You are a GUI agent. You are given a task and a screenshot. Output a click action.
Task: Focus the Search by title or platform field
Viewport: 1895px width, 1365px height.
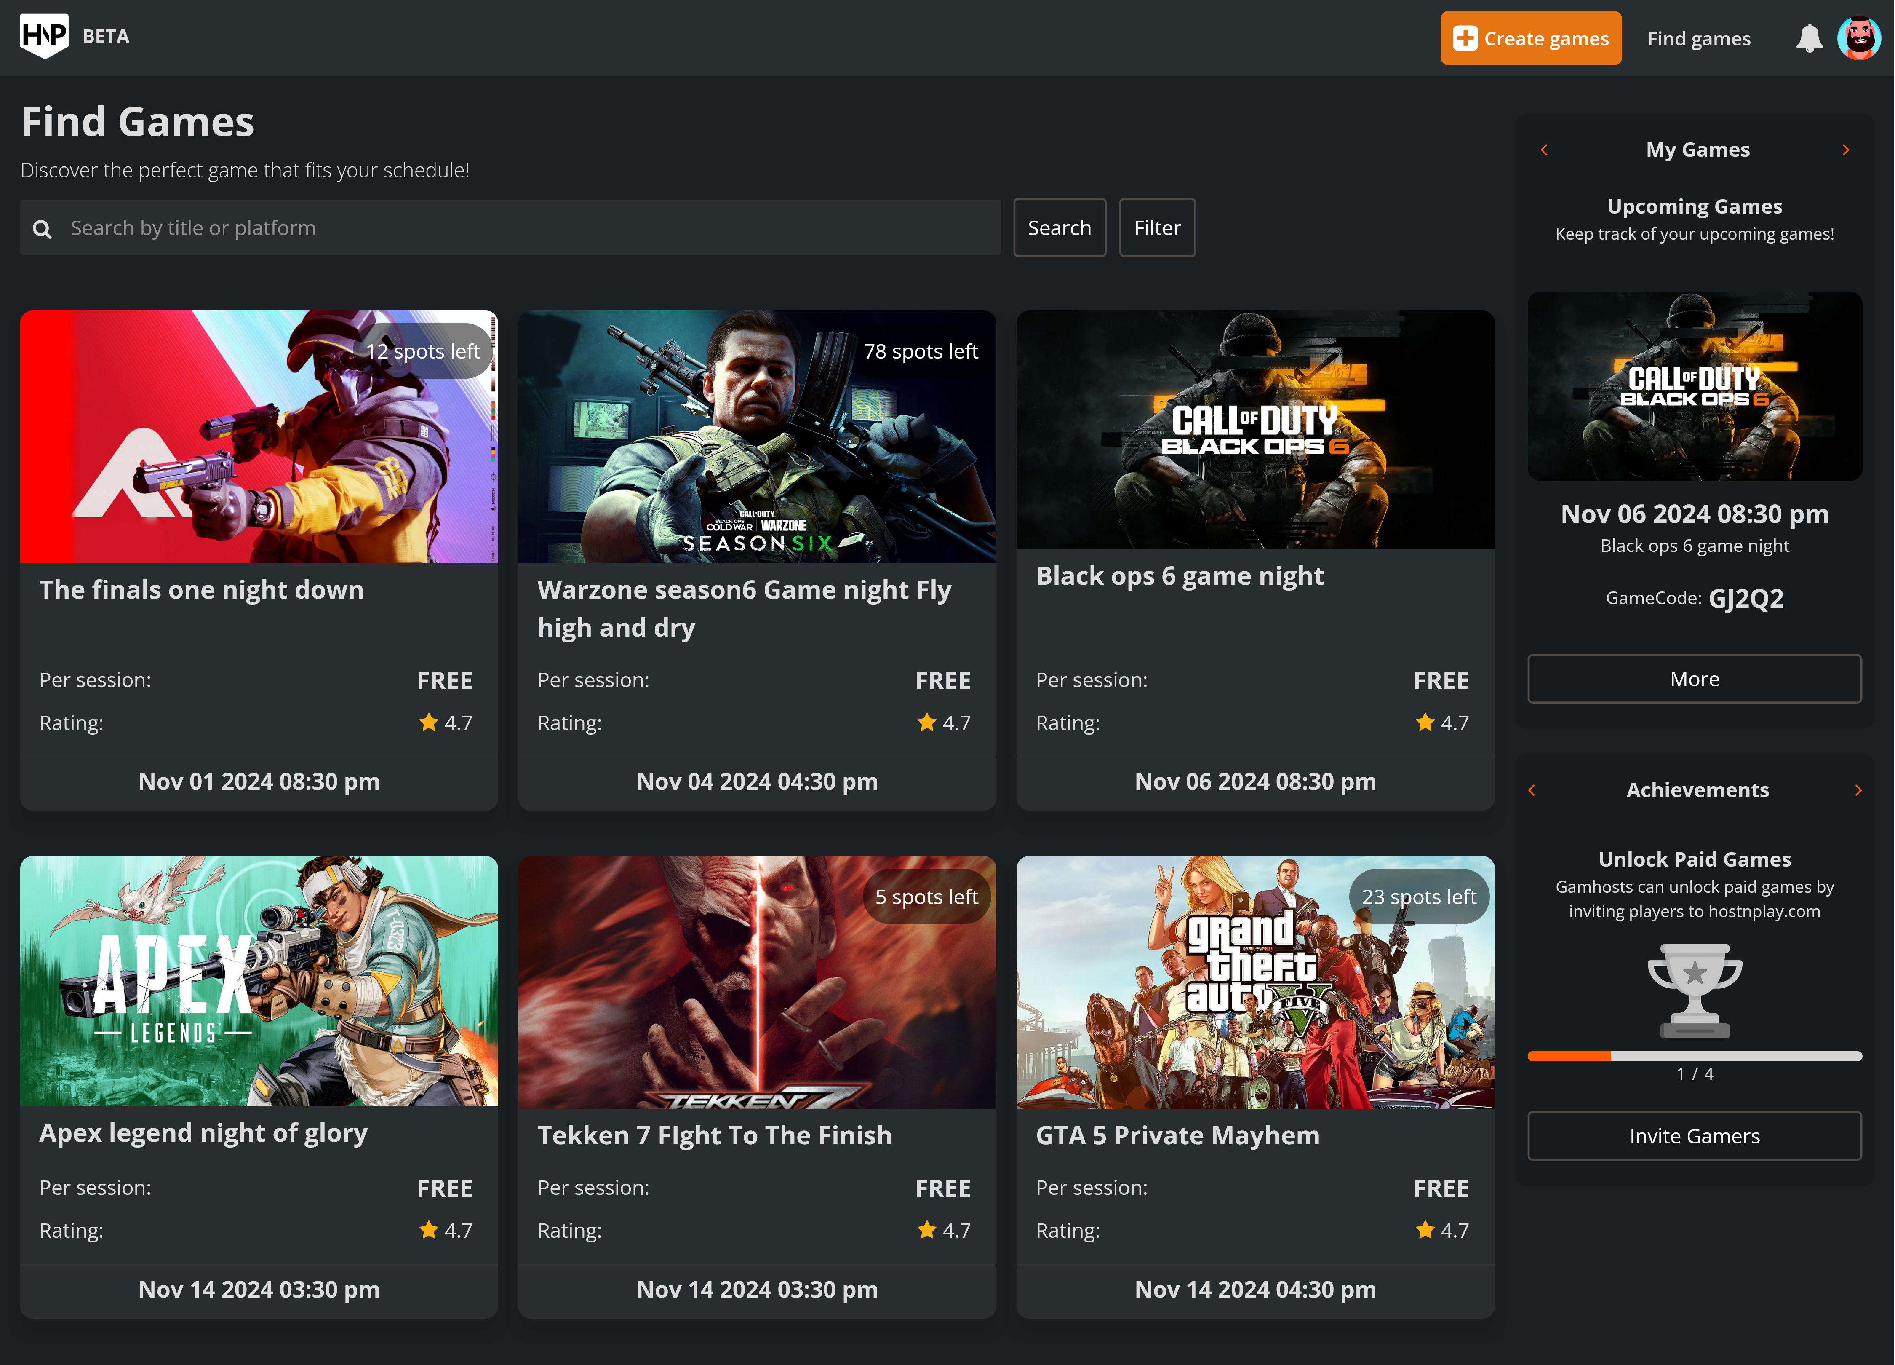pyautogui.click(x=510, y=227)
